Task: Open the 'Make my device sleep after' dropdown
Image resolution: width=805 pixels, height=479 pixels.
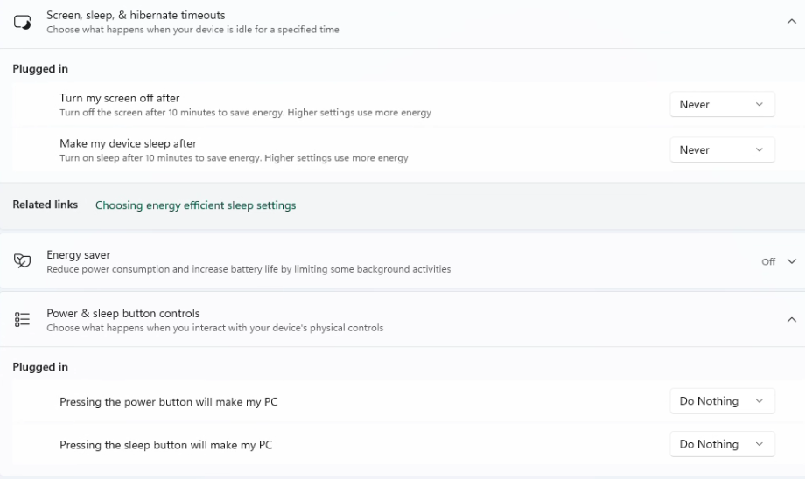Action: click(x=722, y=150)
